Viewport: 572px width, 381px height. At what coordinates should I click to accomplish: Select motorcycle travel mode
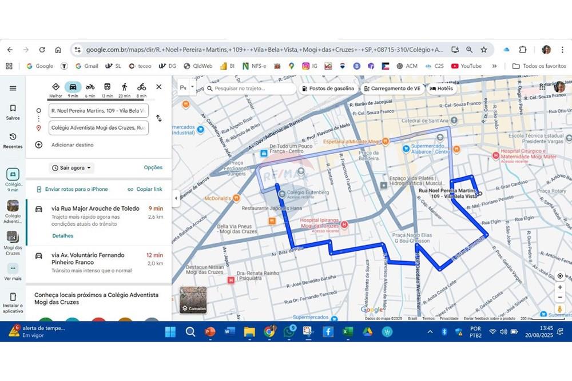pos(90,87)
